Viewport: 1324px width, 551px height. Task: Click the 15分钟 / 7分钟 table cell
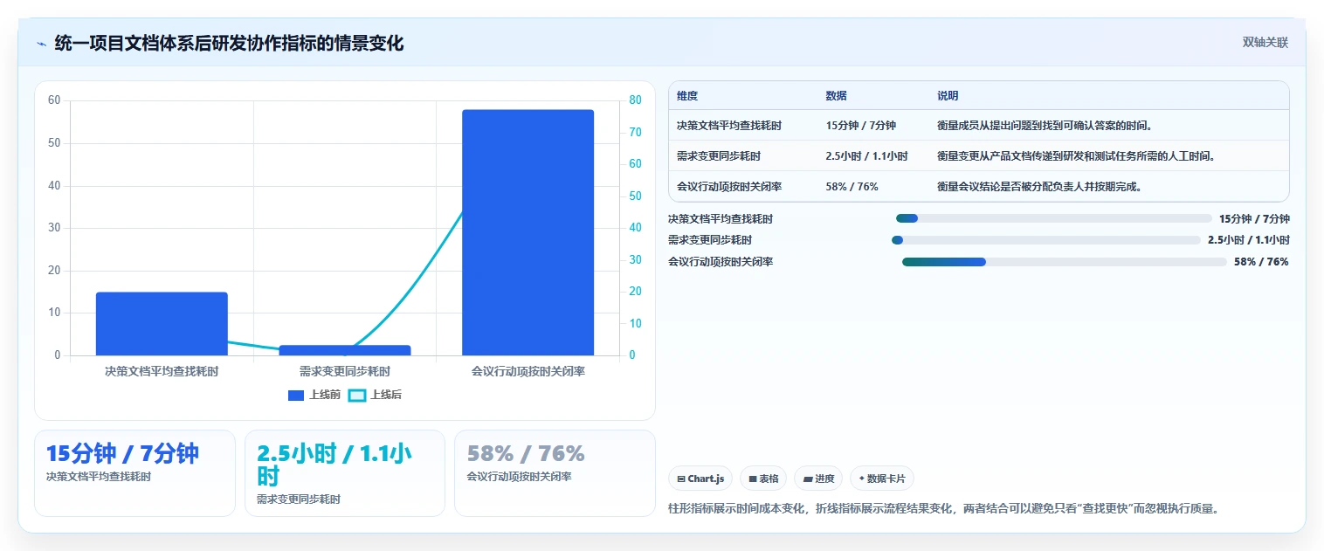861,126
